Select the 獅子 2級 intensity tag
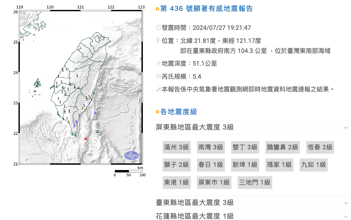 point(177,165)
